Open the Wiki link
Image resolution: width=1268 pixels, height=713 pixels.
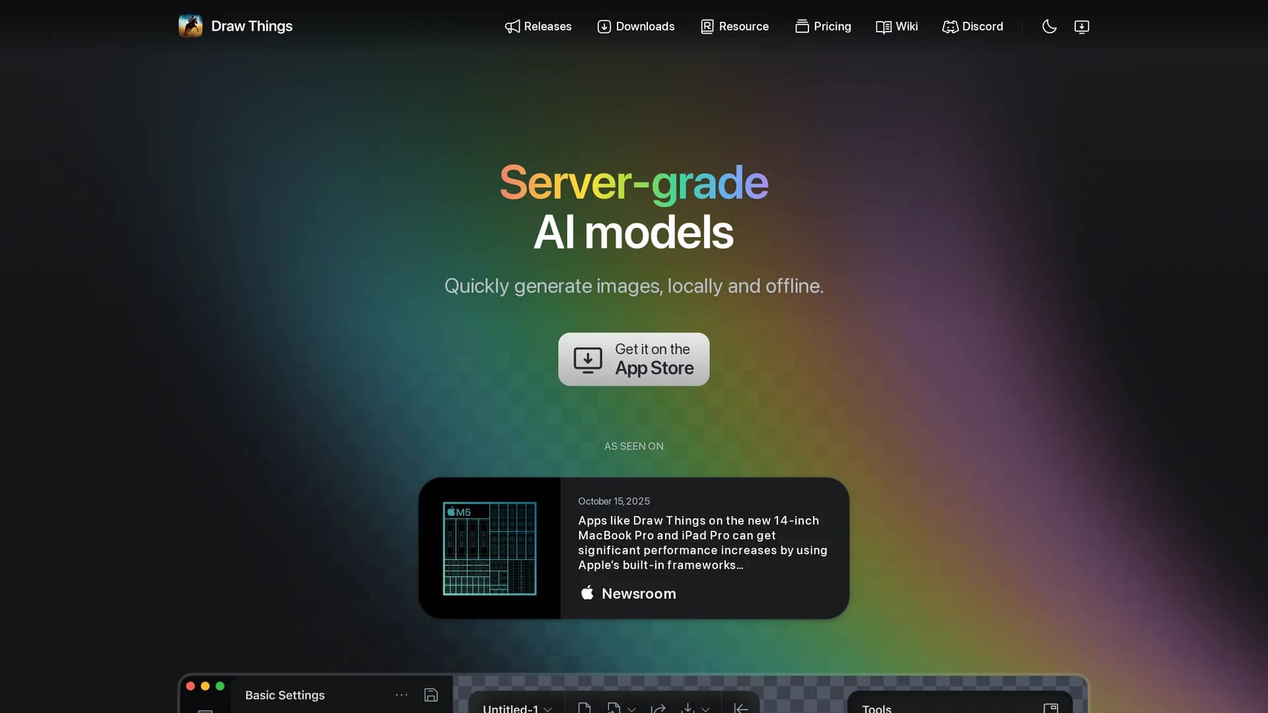(897, 26)
